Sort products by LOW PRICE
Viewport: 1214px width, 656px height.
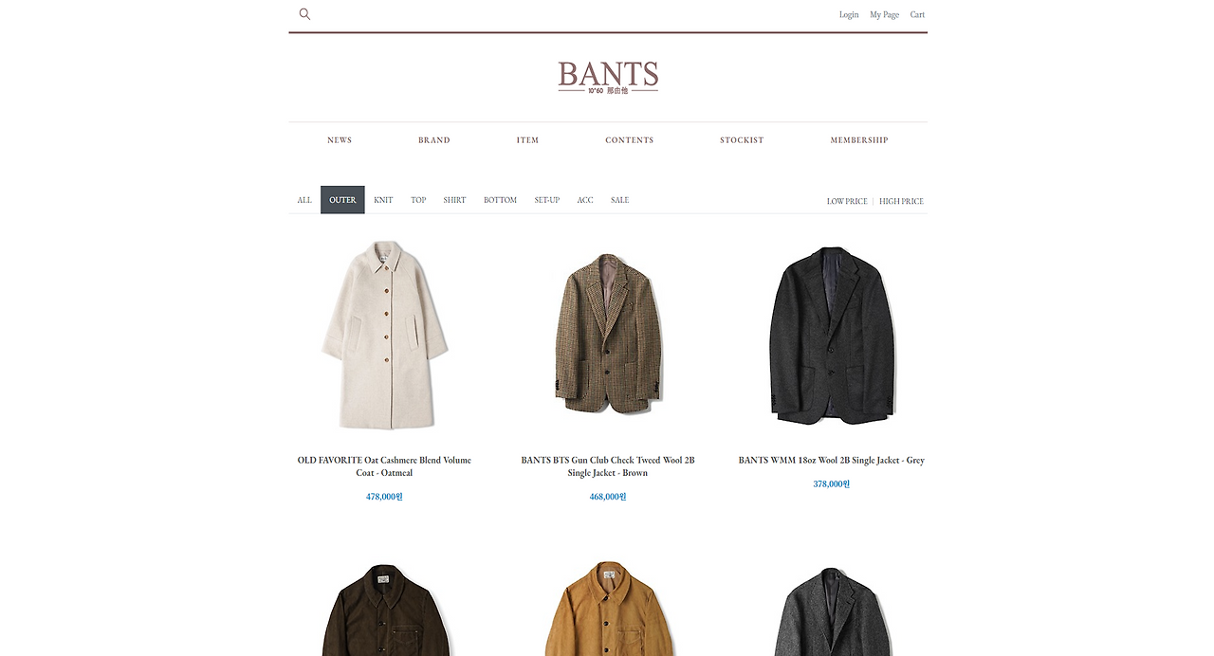pos(847,201)
